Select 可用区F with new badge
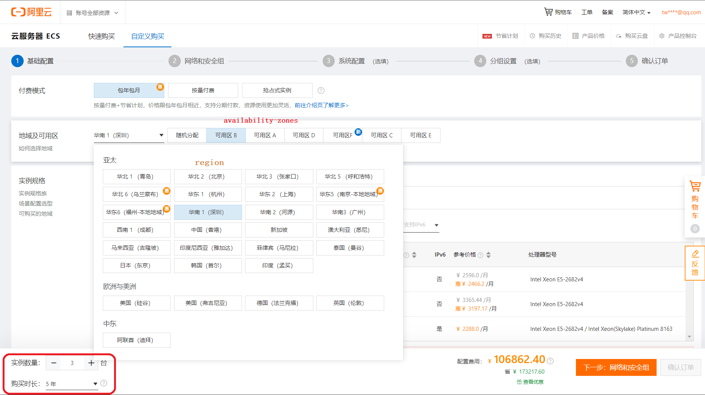 pyautogui.click(x=343, y=135)
